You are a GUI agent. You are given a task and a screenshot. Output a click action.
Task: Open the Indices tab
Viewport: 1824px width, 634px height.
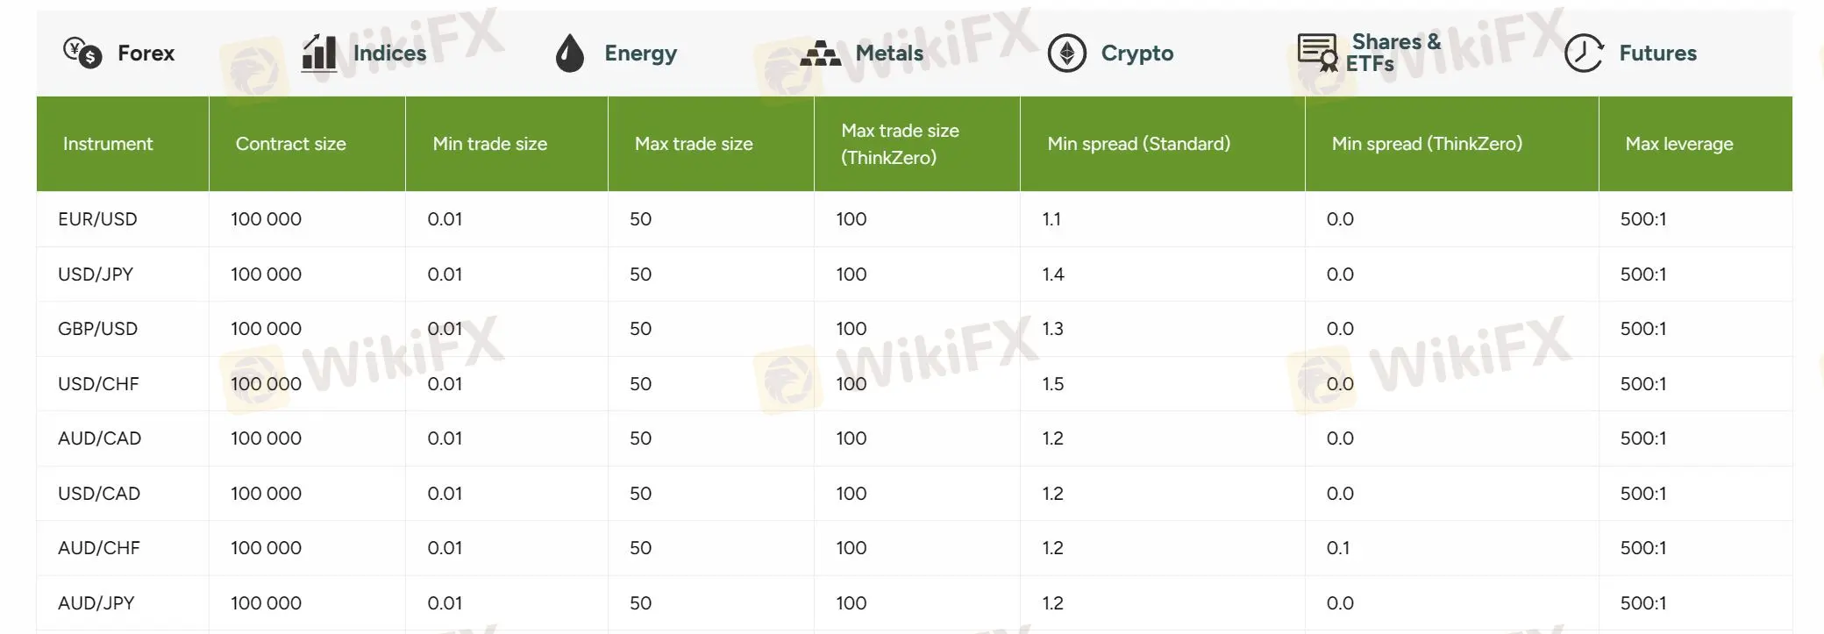(389, 53)
